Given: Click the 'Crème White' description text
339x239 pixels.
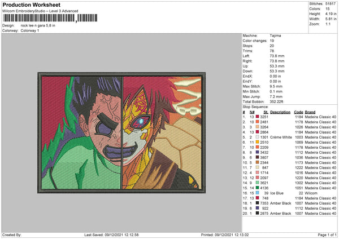Looking at the screenshot, I should (281, 137).
